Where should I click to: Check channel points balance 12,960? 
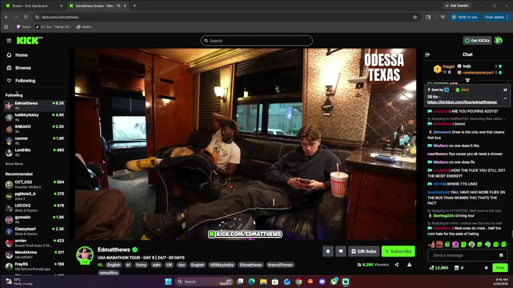pyautogui.click(x=438, y=268)
